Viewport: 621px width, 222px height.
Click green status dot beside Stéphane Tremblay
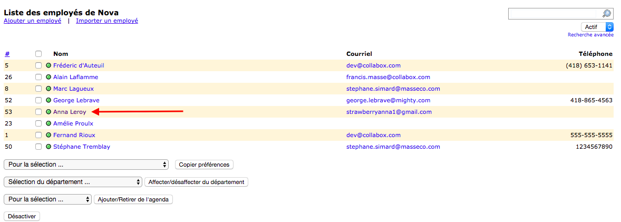click(x=48, y=147)
